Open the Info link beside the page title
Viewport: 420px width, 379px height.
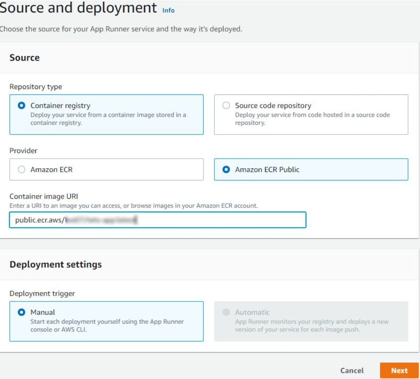coord(168,10)
